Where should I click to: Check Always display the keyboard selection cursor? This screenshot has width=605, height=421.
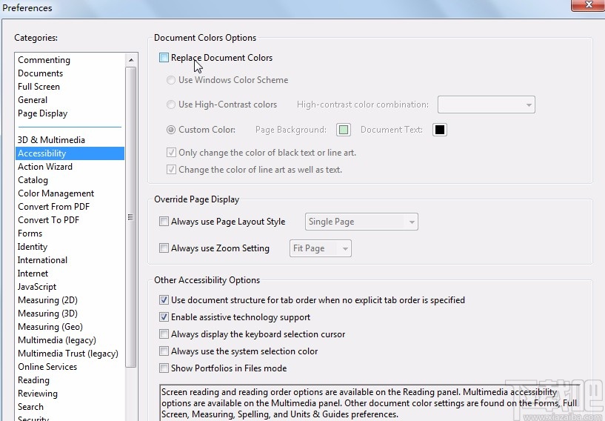click(164, 334)
